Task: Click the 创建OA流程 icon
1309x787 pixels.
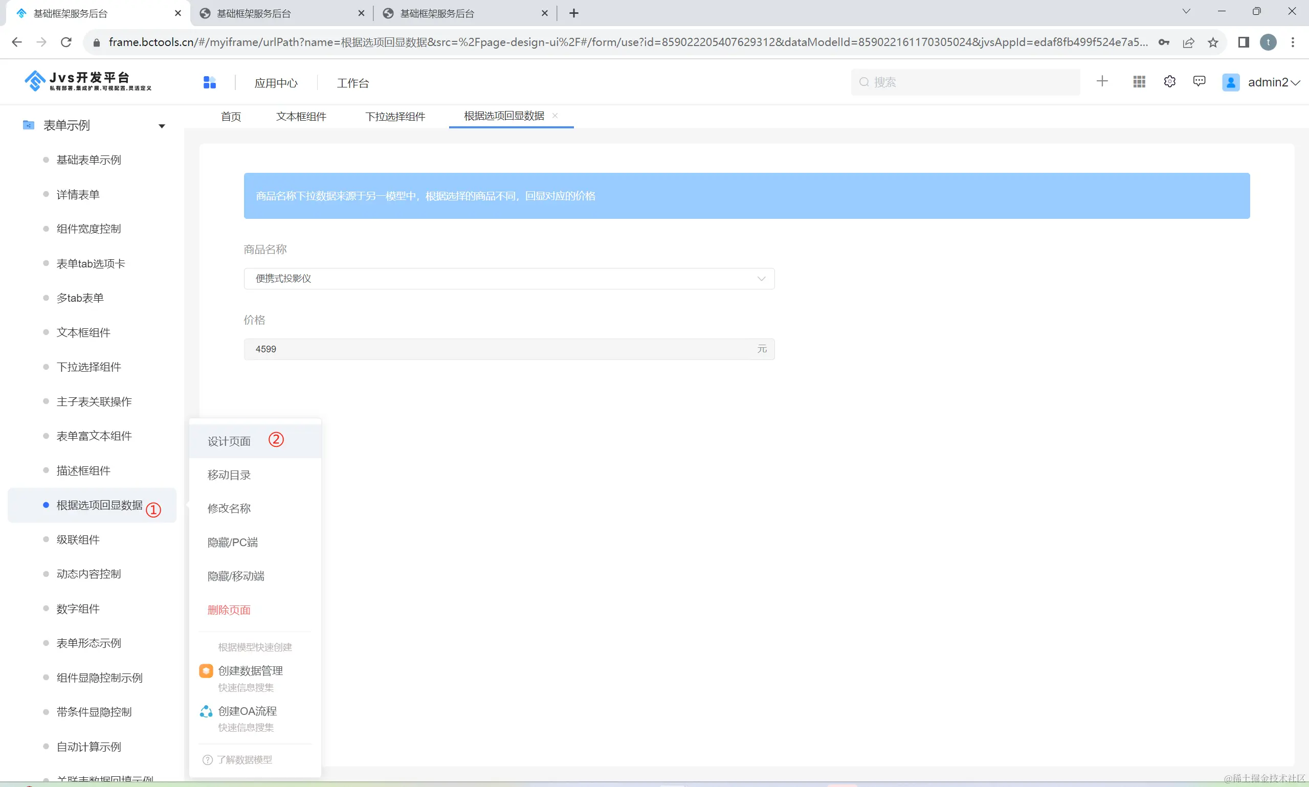Action: tap(206, 711)
